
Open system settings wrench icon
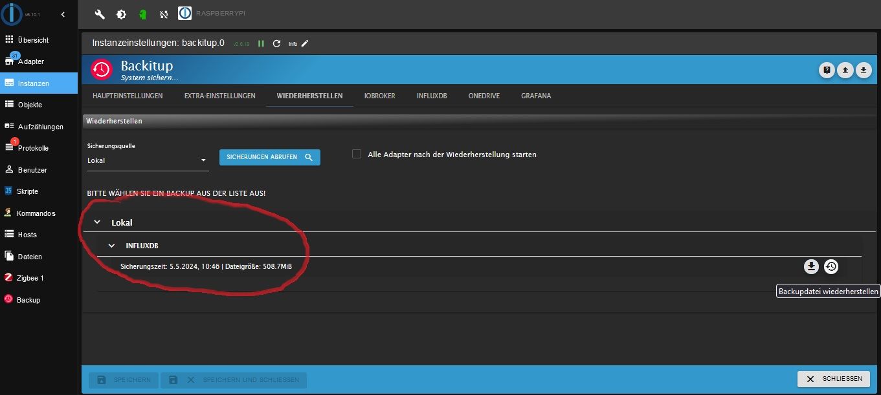tap(100, 14)
